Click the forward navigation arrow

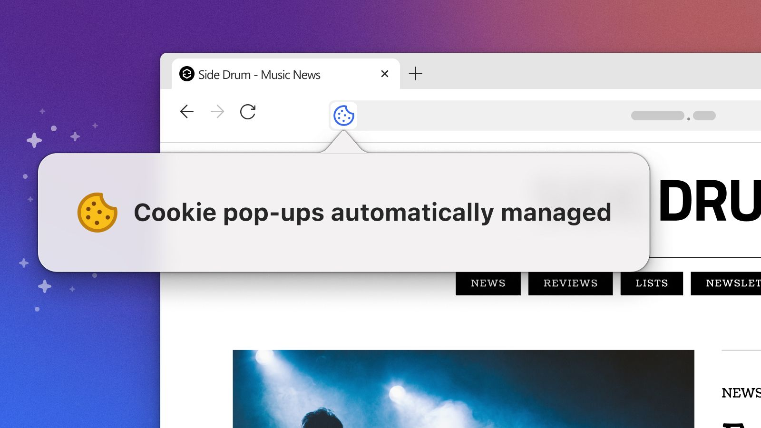click(217, 112)
